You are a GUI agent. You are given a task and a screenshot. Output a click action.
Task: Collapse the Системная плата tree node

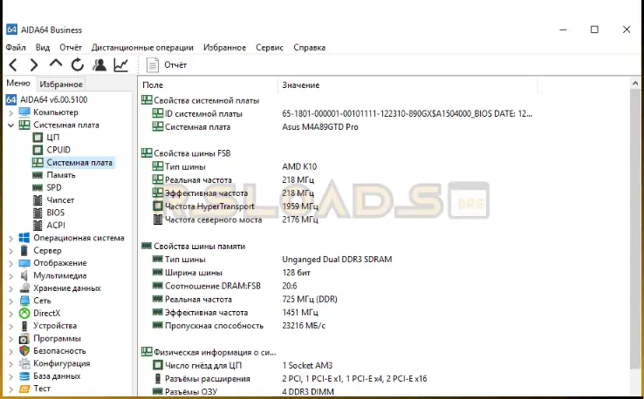click(x=10, y=125)
